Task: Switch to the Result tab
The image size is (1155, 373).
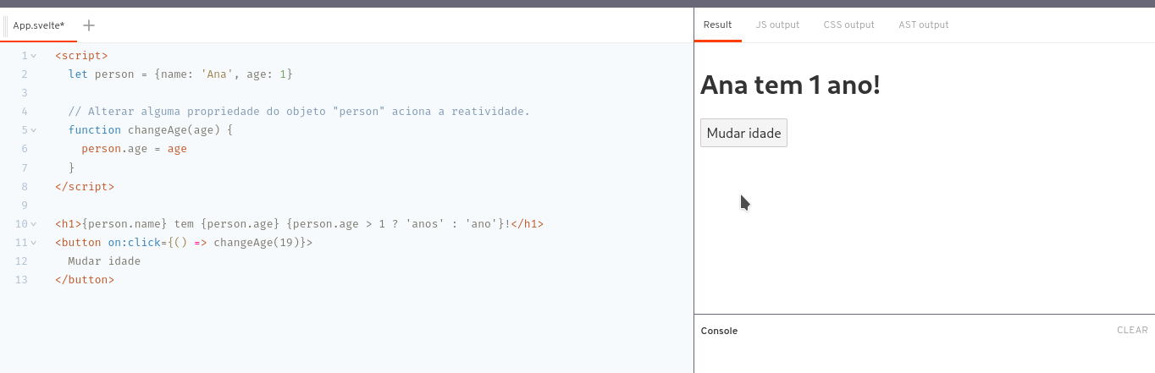Action: 717,25
